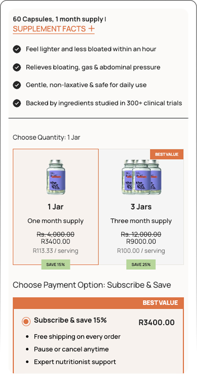Click the R3400.00 subscription price
Image resolution: width=197 pixels, height=382 pixels.
click(x=156, y=323)
